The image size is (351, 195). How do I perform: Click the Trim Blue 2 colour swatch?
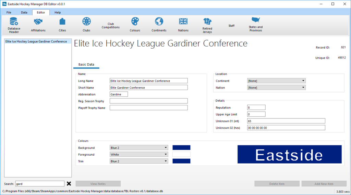tap(181, 161)
